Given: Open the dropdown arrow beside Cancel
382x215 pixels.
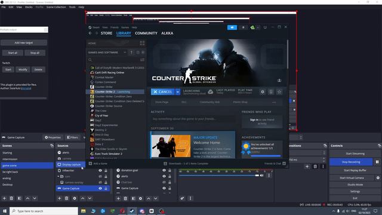Looking at the screenshot, I should tap(178, 92).
